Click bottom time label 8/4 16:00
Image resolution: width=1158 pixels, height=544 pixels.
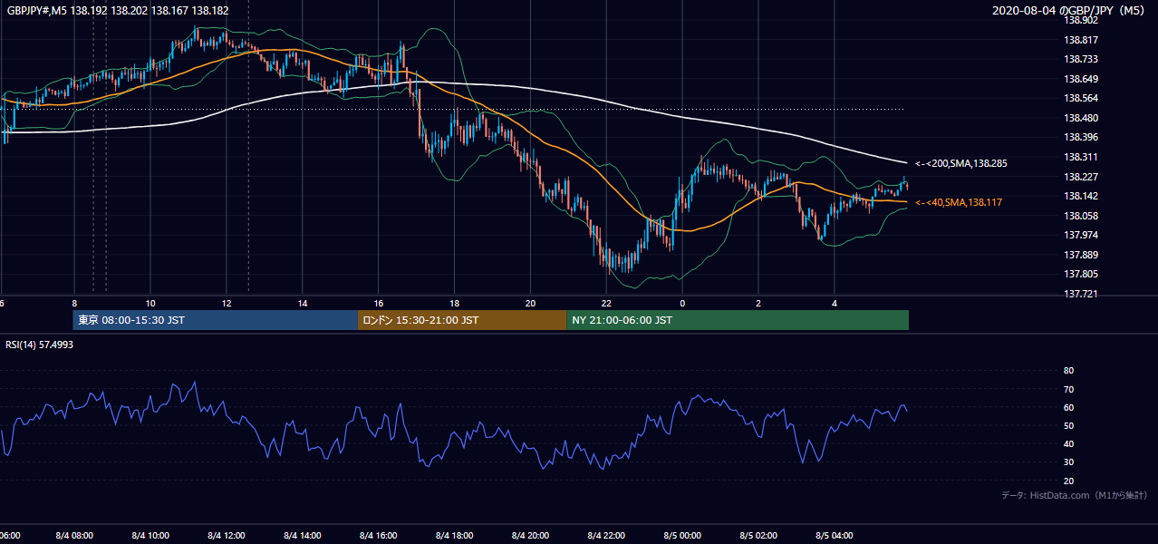coord(378,536)
